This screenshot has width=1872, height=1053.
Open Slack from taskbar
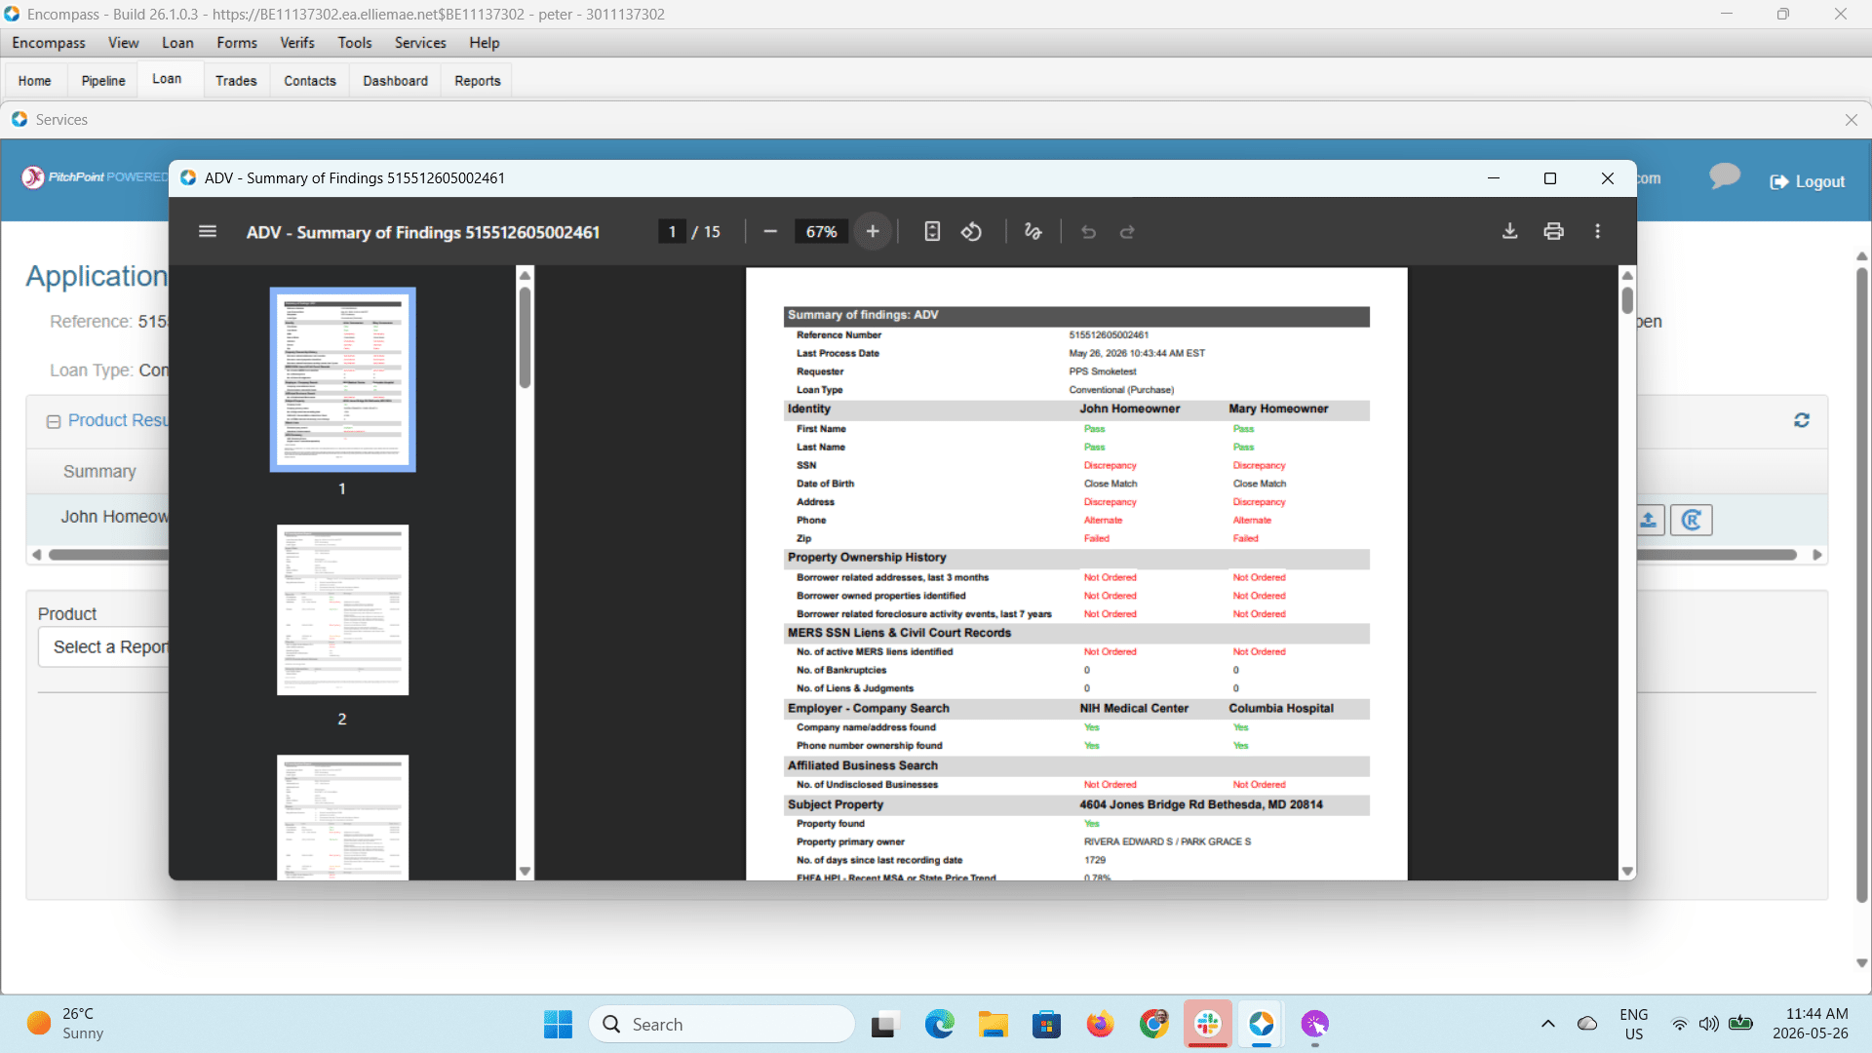pyautogui.click(x=1208, y=1024)
